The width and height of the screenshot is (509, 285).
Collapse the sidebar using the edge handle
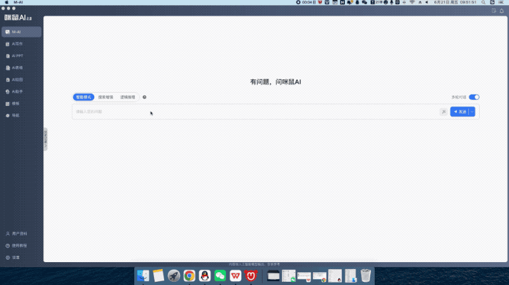[x=45, y=139]
